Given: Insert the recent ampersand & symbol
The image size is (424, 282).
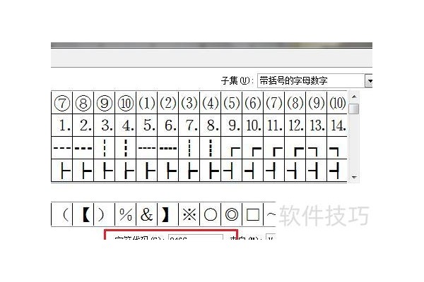Looking at the screenshot, I should pos(147,214).
